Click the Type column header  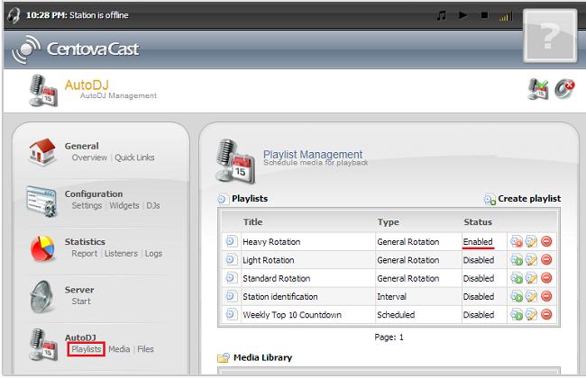coord(388,222)
